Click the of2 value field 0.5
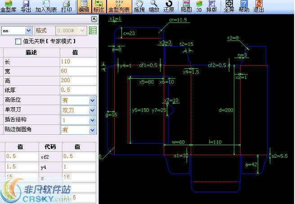The height and width of the screenshot is (204, 295). tap(79, 156)
